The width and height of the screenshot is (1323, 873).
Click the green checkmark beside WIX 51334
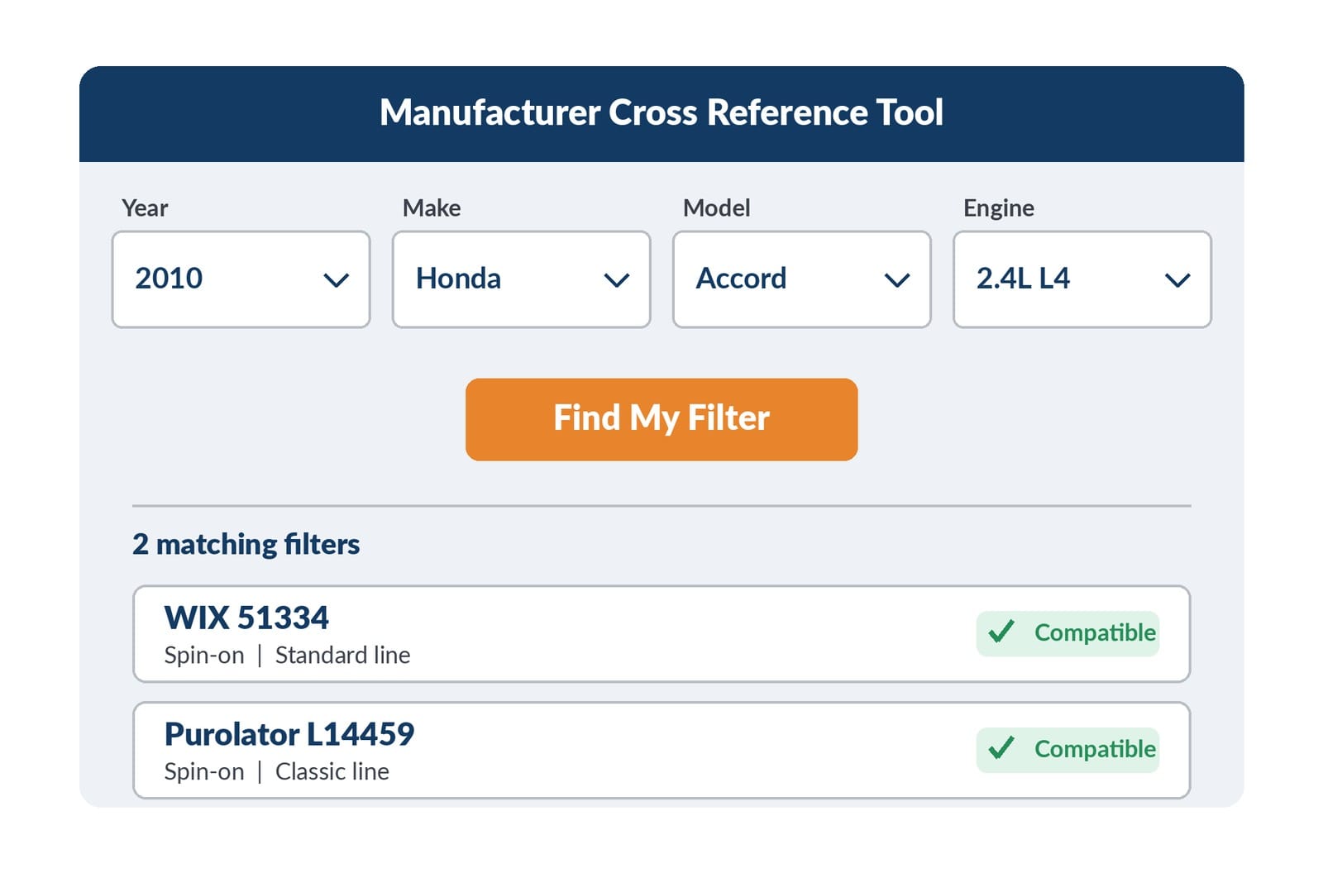[1001, 632]
